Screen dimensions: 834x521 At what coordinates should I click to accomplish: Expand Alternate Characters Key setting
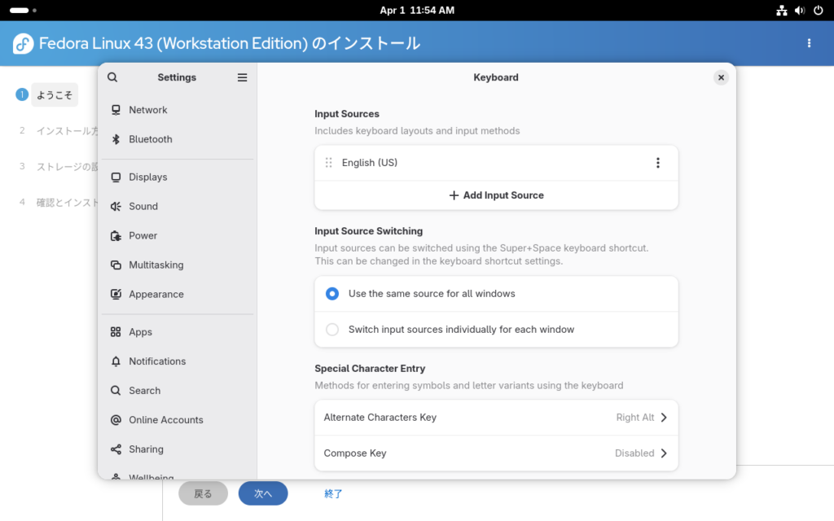(496, 418)
